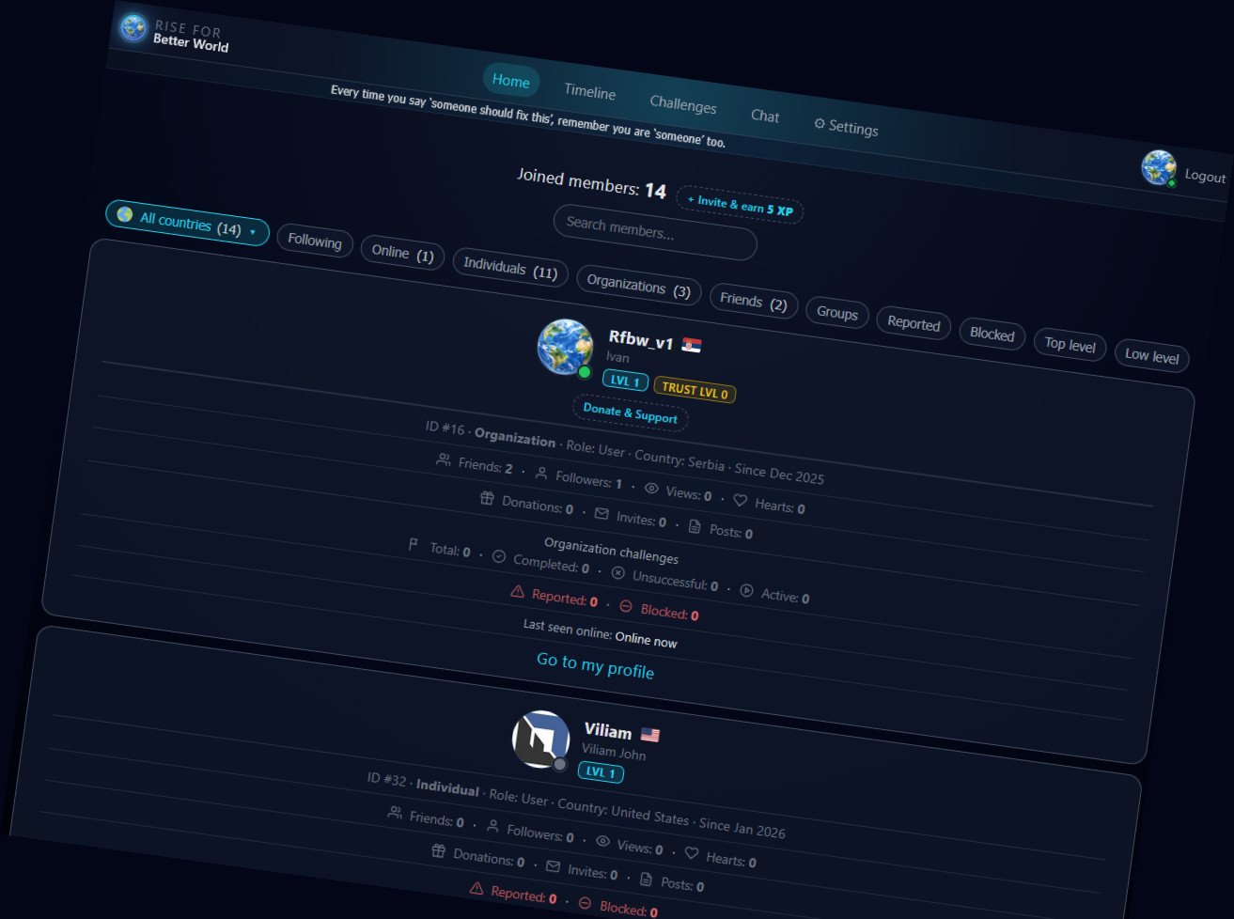Toggle the Following filter
This screenshot has width=1234, height=919.
(x=315, y=241)
